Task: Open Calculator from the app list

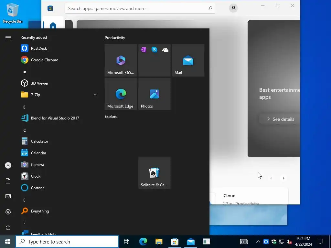Action: coord(59,141)
